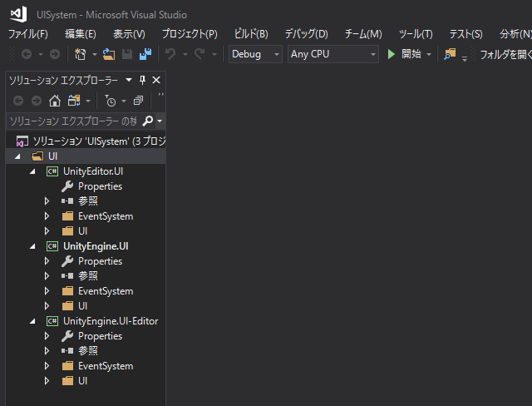Open the Solution Explorer search options dropdown

click(x=160, y=121)
